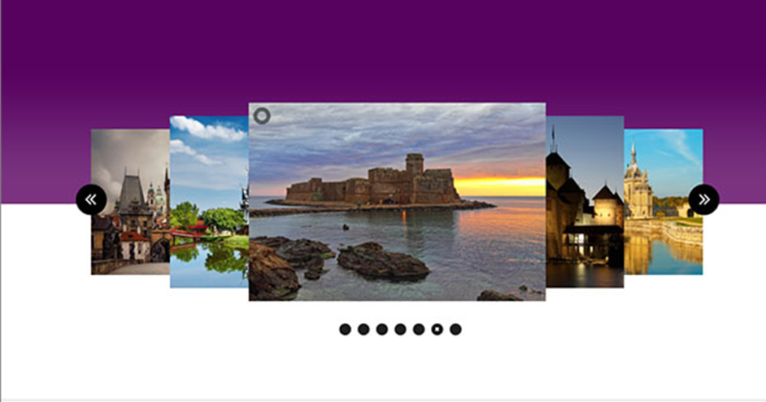Click the ring icon on center slide
766x402 pixels.
pos(262,116)
